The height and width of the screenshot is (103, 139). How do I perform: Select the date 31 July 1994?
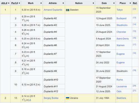[103, 98]
